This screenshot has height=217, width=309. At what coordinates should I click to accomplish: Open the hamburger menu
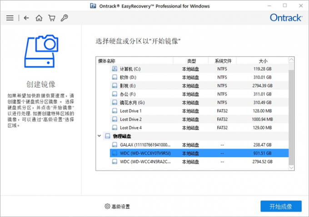10,18
